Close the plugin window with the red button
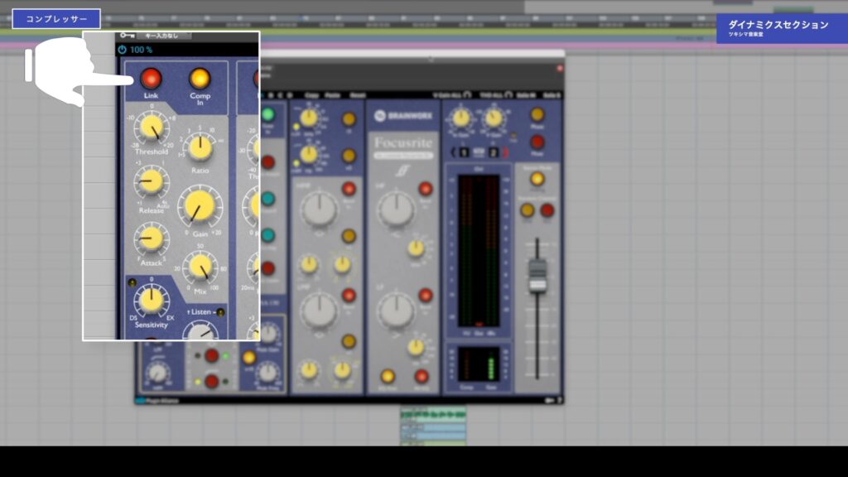The width and height of the screenshot is (848, 477). [x=560, y=68]
